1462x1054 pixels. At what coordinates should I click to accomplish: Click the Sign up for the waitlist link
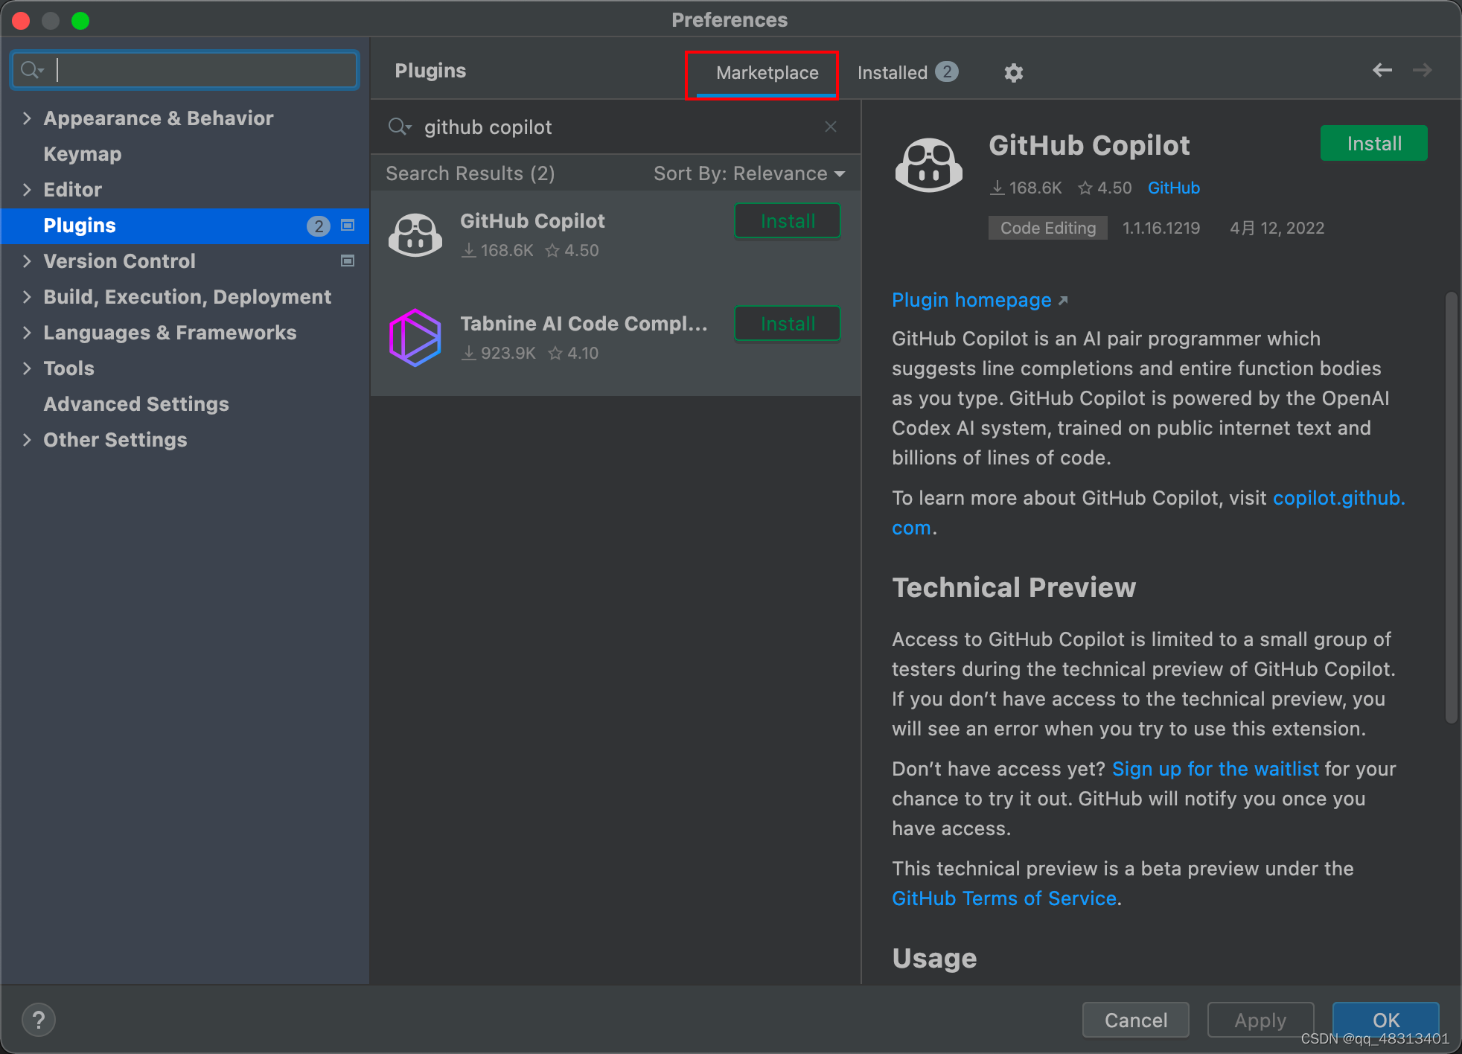[1215, 769]
